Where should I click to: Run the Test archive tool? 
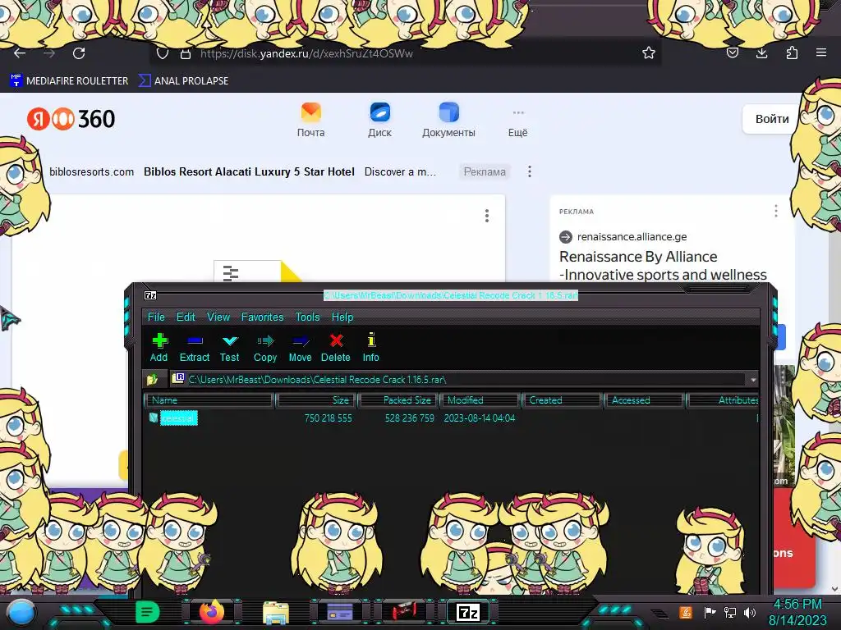click(230, 348)
